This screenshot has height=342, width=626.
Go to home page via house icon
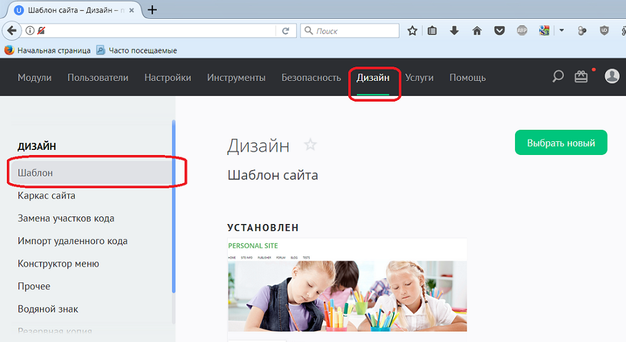477,31
